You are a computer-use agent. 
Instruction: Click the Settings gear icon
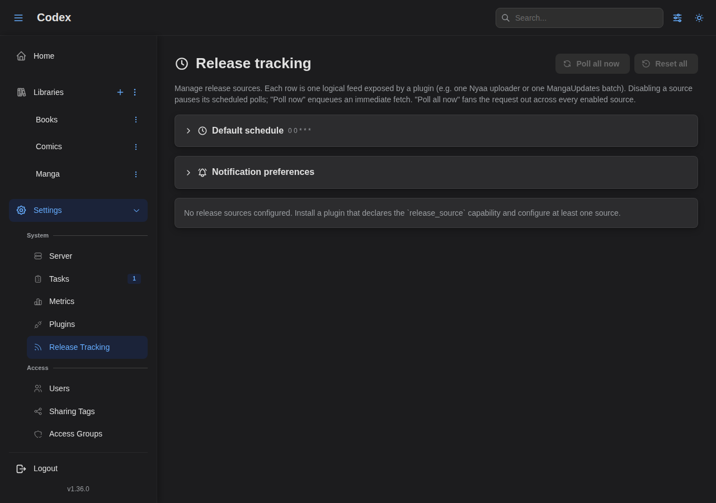[x=21, y=210]
